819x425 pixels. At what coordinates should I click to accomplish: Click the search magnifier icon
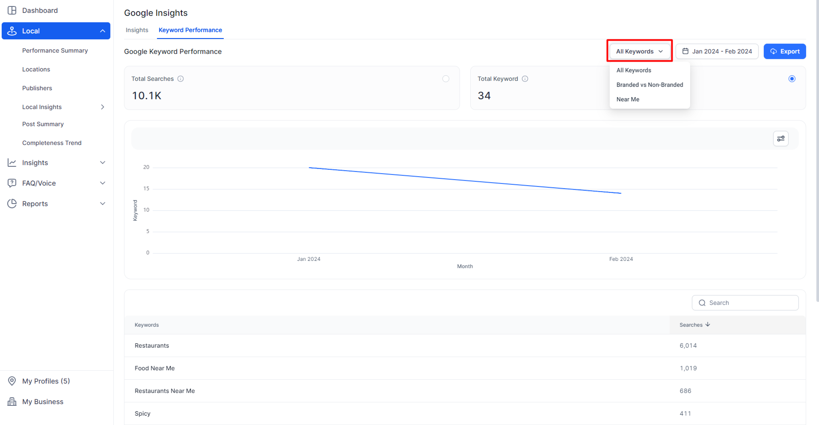coord(702,303)
